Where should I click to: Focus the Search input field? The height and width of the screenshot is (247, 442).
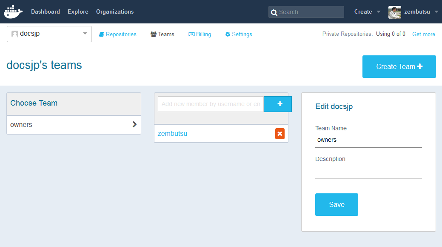(306, 12)
